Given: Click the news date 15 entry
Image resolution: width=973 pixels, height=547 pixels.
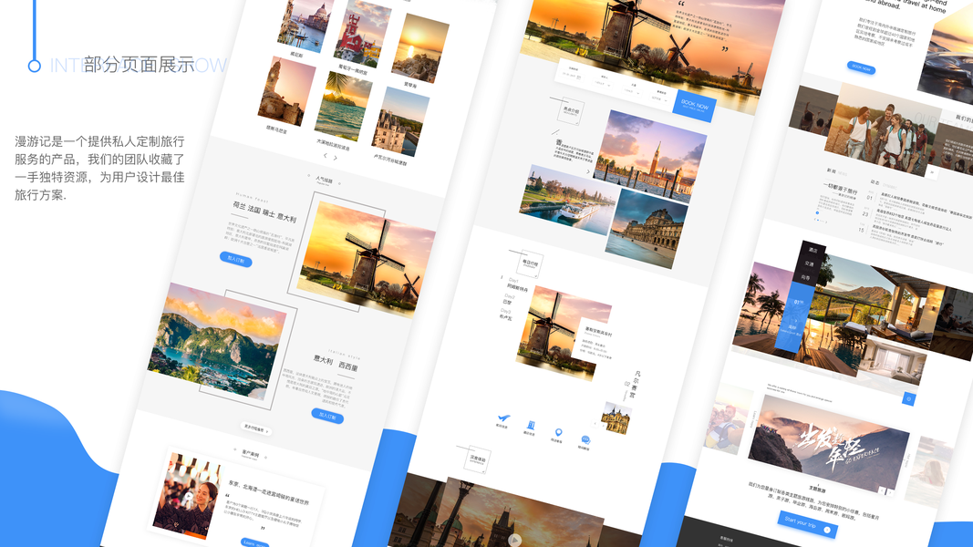Looking at the screenshot, I should [x=861, y=230].
